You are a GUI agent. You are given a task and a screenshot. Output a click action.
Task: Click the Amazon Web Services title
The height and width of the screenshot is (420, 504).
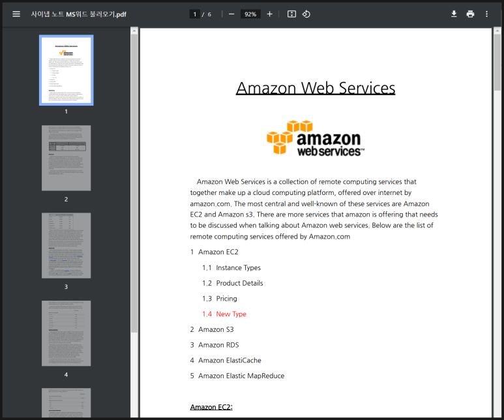point(316,88)
